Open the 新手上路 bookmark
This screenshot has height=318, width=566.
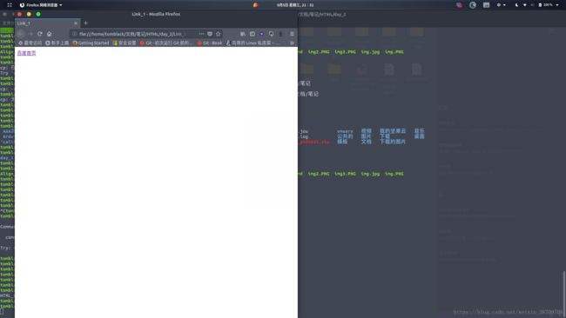(57, 43)
